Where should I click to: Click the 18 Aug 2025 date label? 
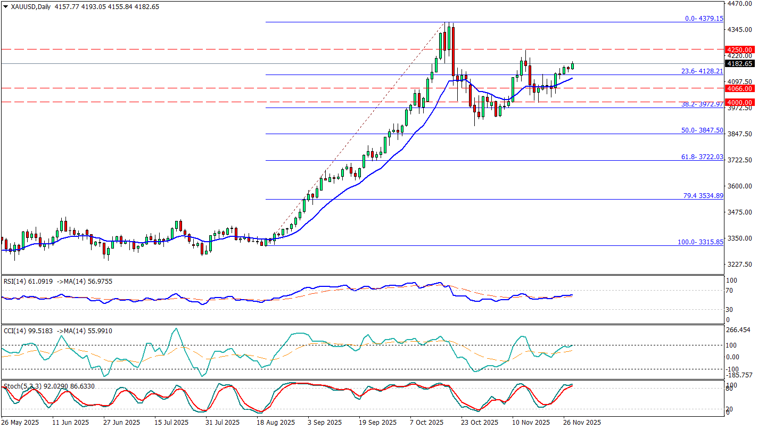point(276,422)
